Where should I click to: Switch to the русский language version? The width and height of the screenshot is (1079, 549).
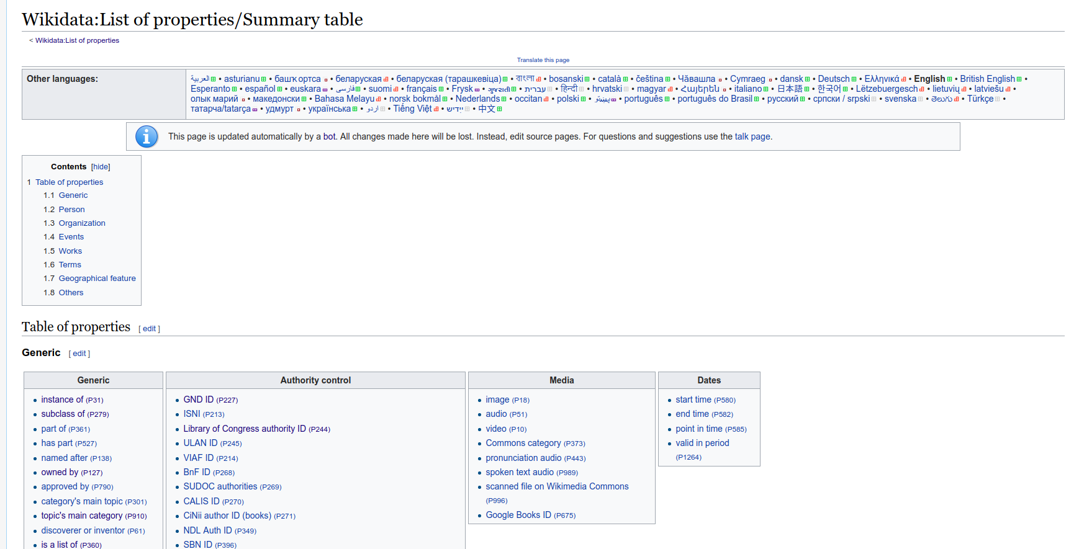coord(782,99)
